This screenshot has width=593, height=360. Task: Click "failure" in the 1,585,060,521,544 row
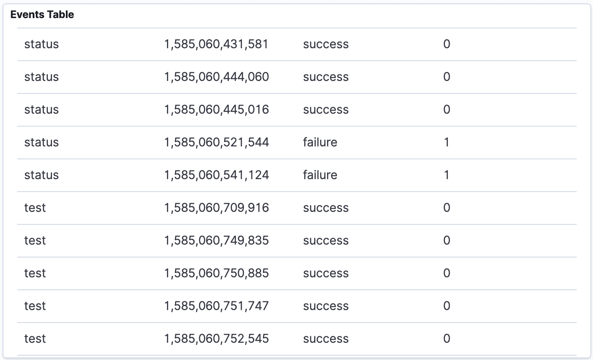click(x=320, y=143)
